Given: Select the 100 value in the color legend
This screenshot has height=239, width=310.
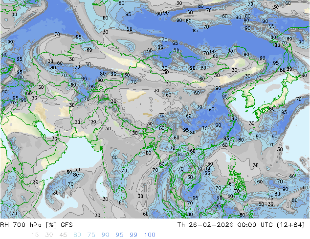Looking at the screenshot, I should (150, 235).
